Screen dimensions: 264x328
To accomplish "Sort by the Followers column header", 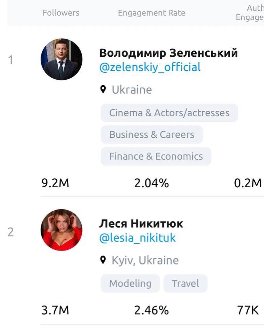I will (x=61, y=13).
